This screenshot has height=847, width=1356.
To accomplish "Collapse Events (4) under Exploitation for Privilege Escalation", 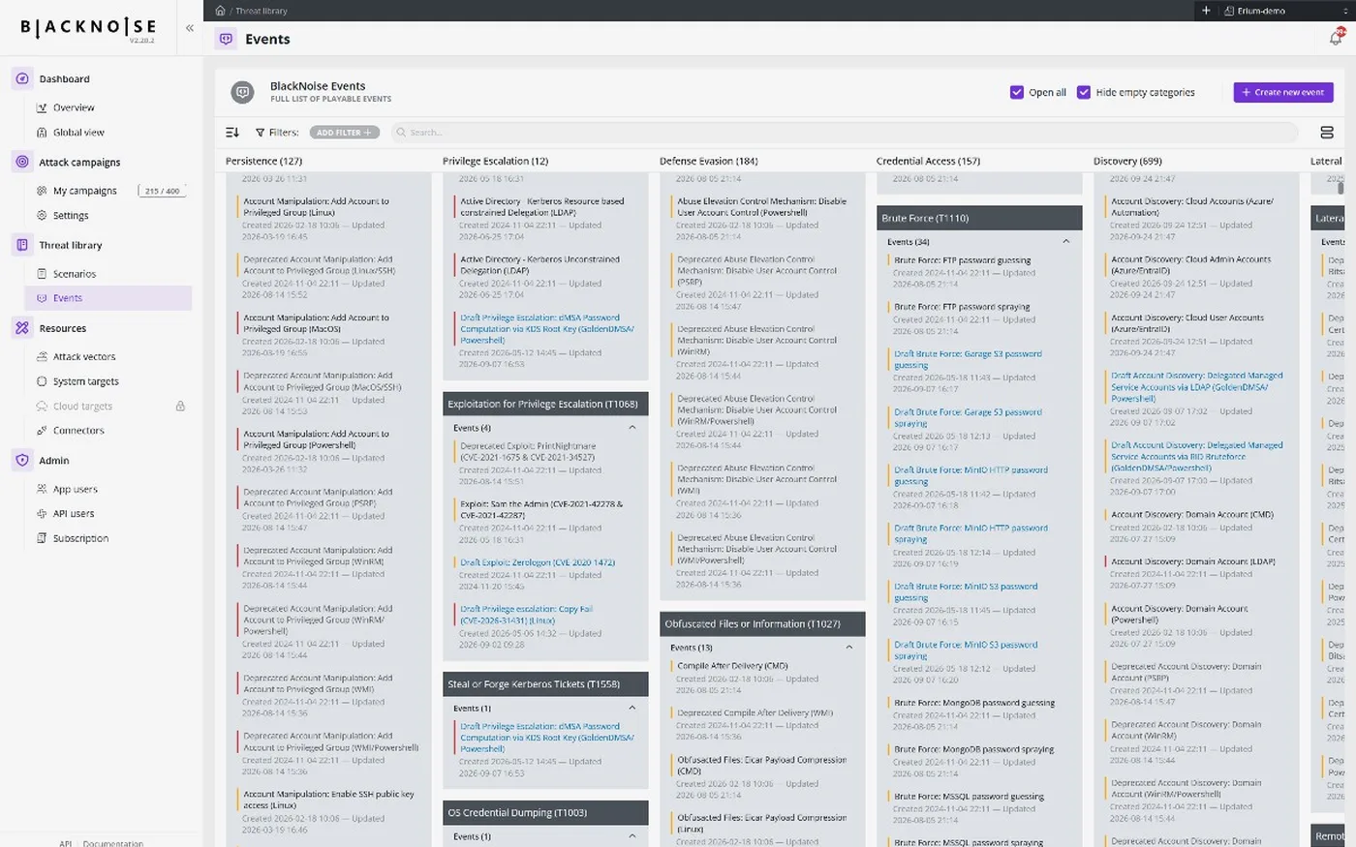I will coord(632,428).
